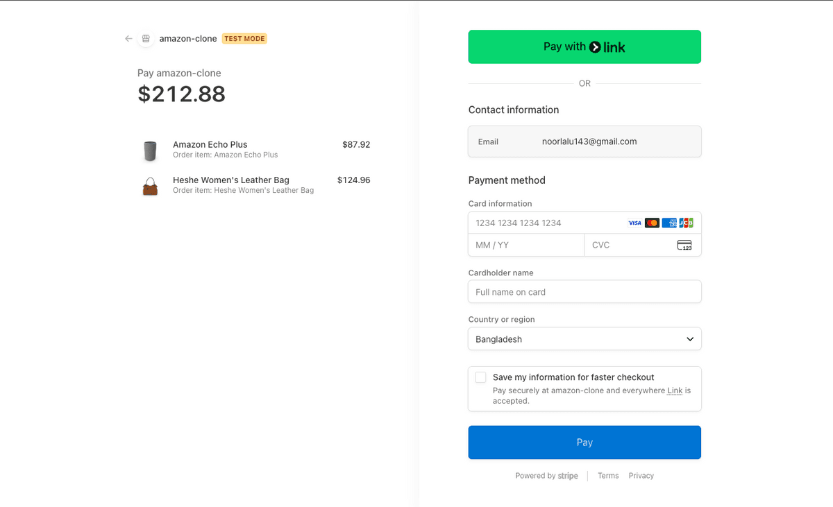Screen dimensions: 833x507
Task: Open the Country or region dropdown
Action: (x=584, y=339)
